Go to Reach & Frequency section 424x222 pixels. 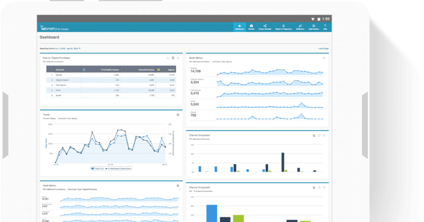[x=283, y=27]
